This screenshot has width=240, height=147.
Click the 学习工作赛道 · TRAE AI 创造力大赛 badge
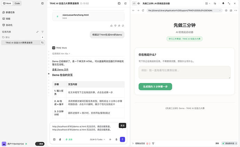(x=184, y=39)
